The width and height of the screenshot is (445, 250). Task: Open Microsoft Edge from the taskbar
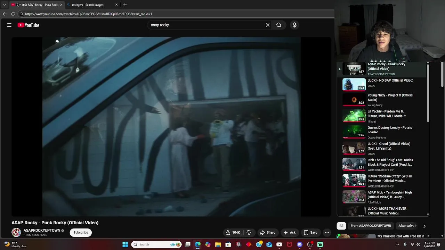(198, 244)
